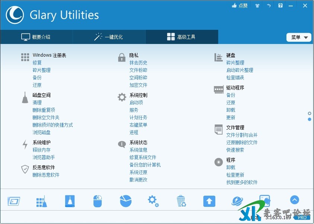Click the double gears icon in bottom toolbar
The image size is (314, 224).
point(153,201)
